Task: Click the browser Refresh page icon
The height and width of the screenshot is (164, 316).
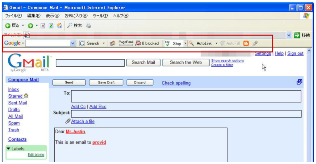Action: 51,26
